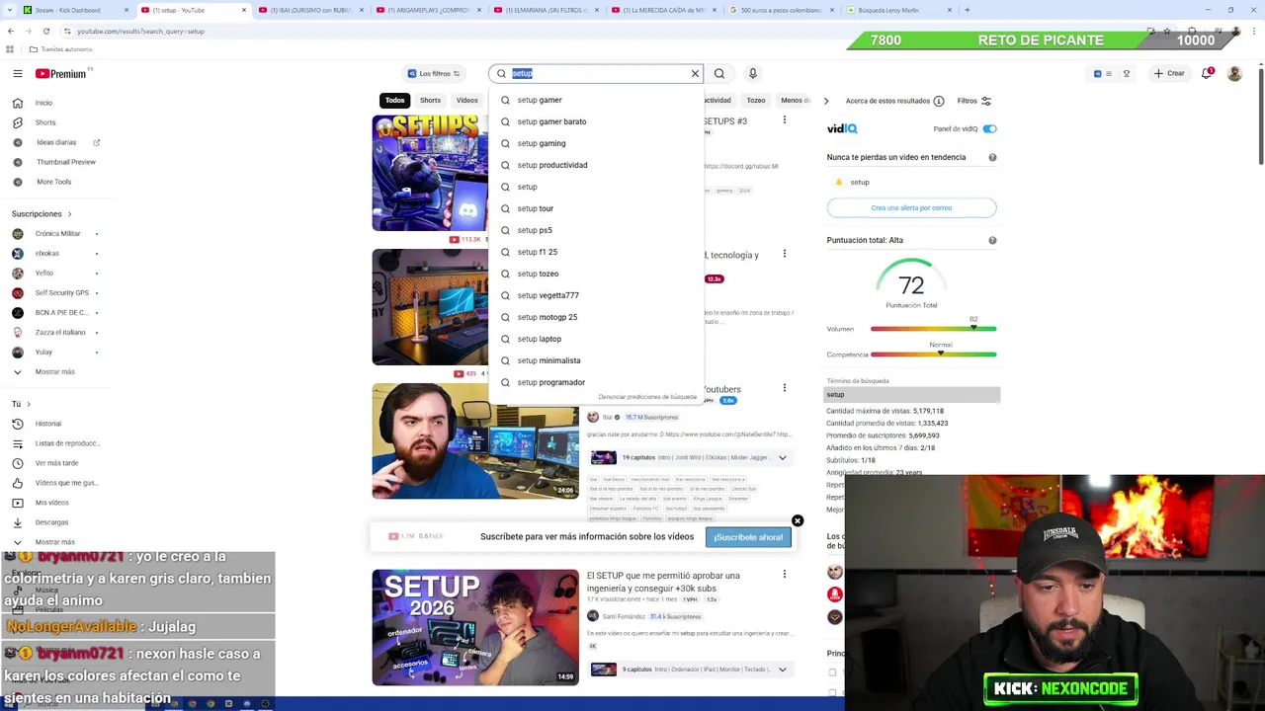Image resolution: width=1265 pixels, height=711 pixels.
Task: Click Crea una alerta por correo
Action: tap(911, 207)
